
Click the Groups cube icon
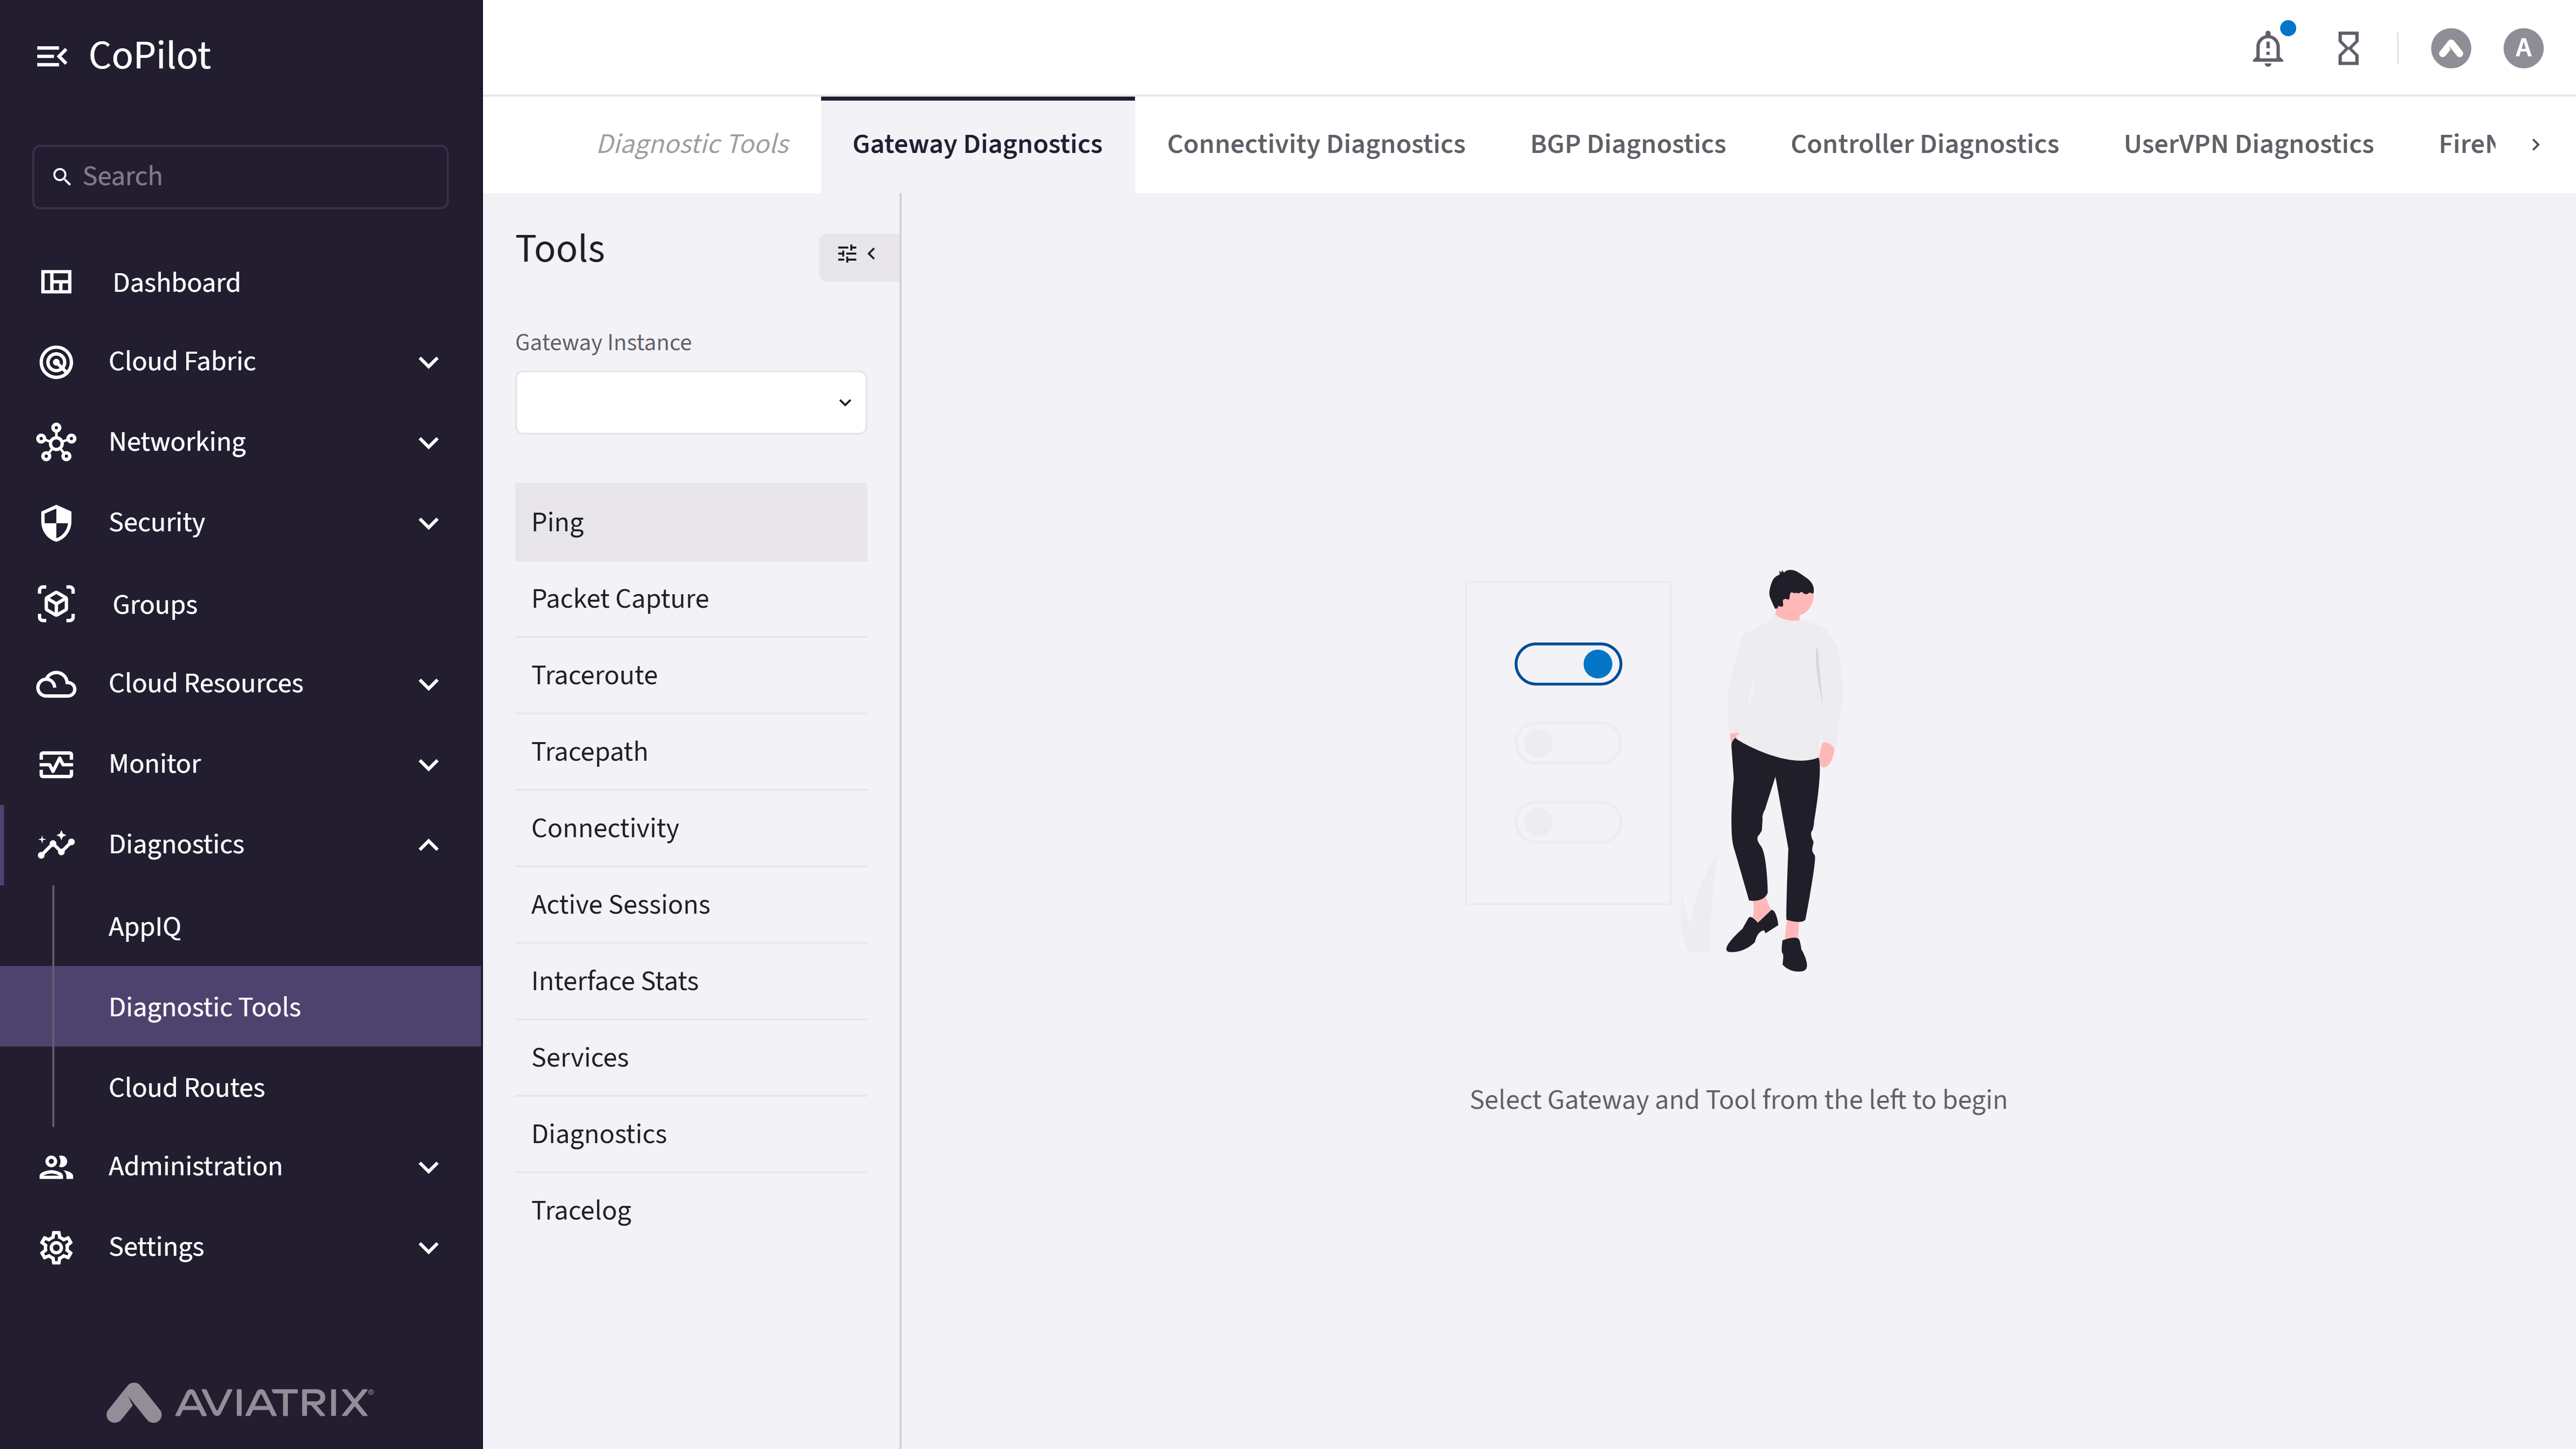coord(56,604)
